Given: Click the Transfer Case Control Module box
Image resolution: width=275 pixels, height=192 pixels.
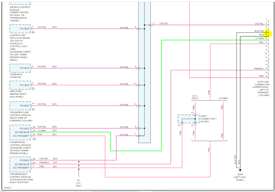Looking at the screenshot, I should coord(20,106).
